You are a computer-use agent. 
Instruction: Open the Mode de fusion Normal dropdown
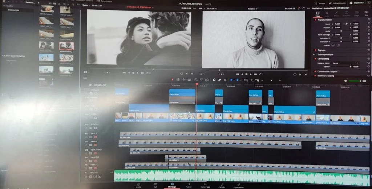tap(345, 63)
